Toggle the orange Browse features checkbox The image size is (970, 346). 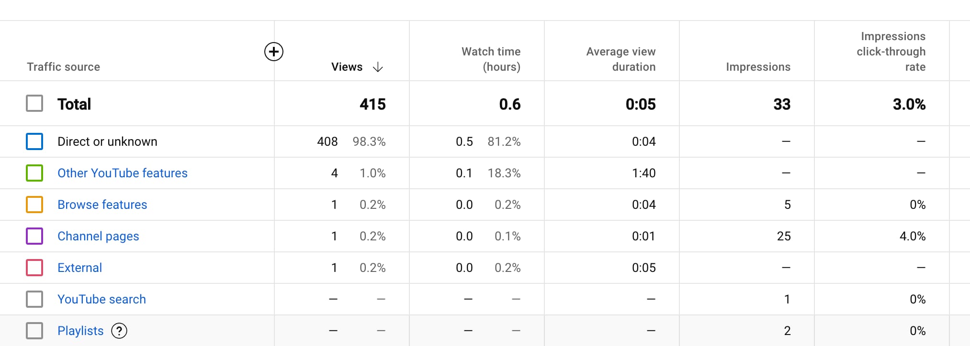tap(34, 205)
